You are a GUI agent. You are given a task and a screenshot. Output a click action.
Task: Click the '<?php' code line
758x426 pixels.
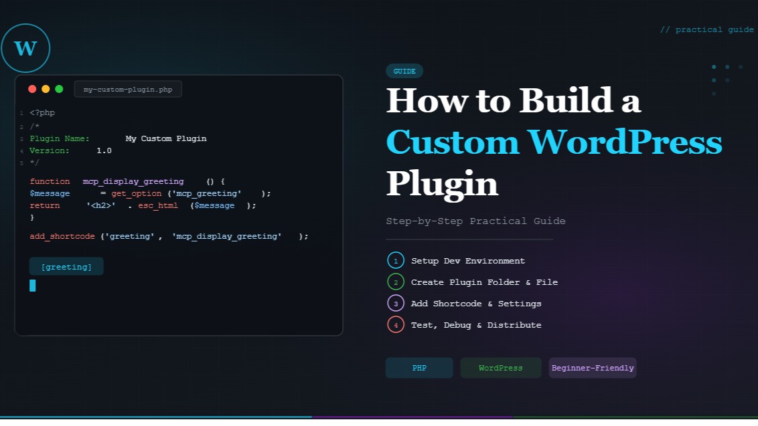[42, 112]
